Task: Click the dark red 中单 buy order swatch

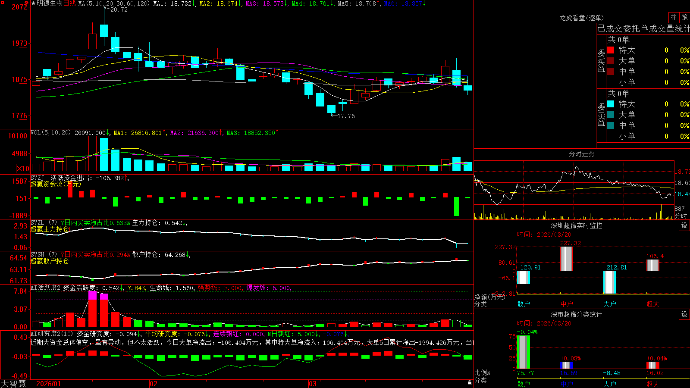Action: (611, 72)
